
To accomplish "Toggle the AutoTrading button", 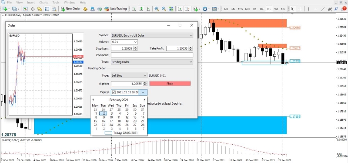I will click(115, 9).
